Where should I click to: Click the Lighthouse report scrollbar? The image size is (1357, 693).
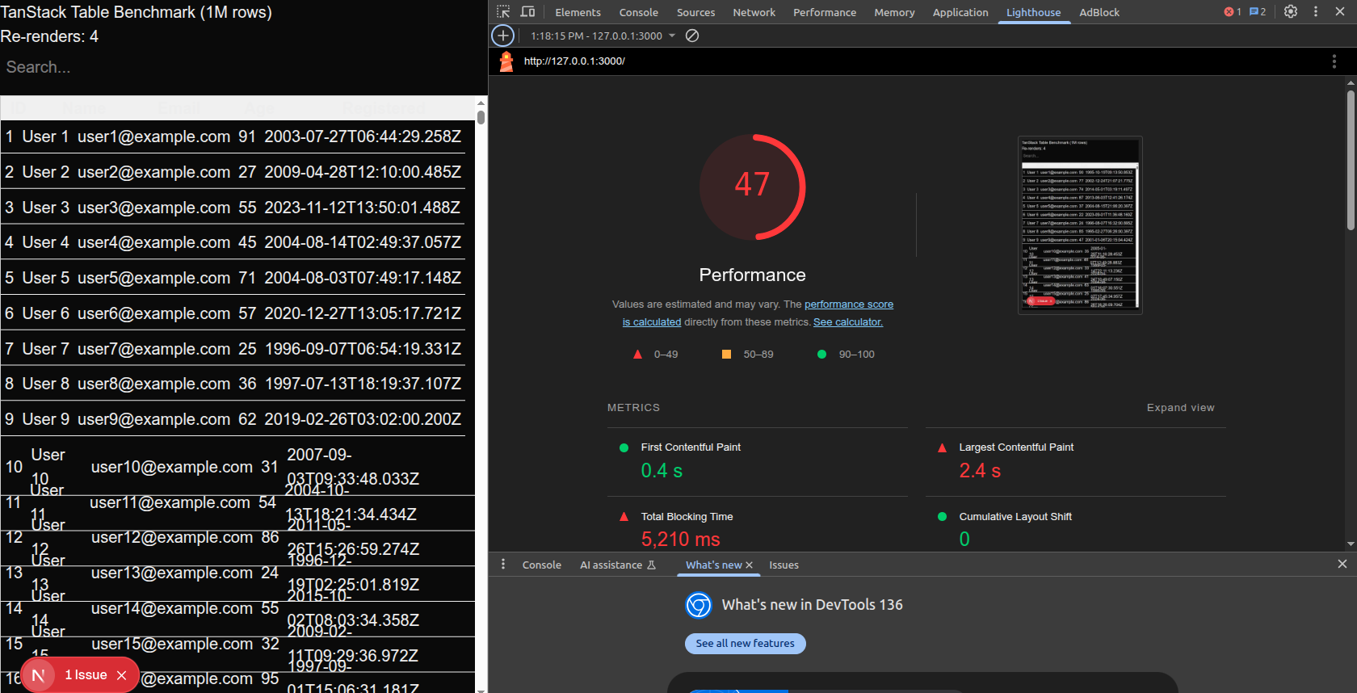pos(1351,158)
